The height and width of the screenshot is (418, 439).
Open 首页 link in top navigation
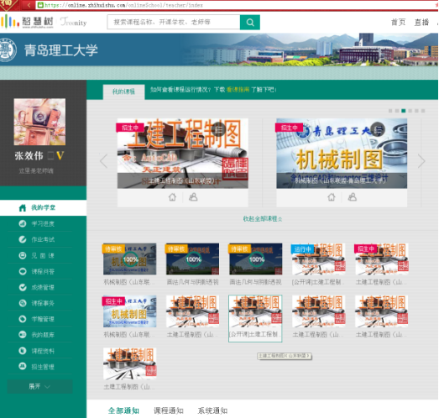pos(398,23)
